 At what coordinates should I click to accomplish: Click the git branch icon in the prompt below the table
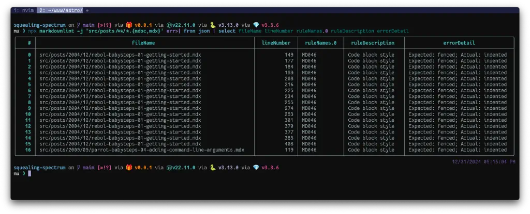(79, 168)
